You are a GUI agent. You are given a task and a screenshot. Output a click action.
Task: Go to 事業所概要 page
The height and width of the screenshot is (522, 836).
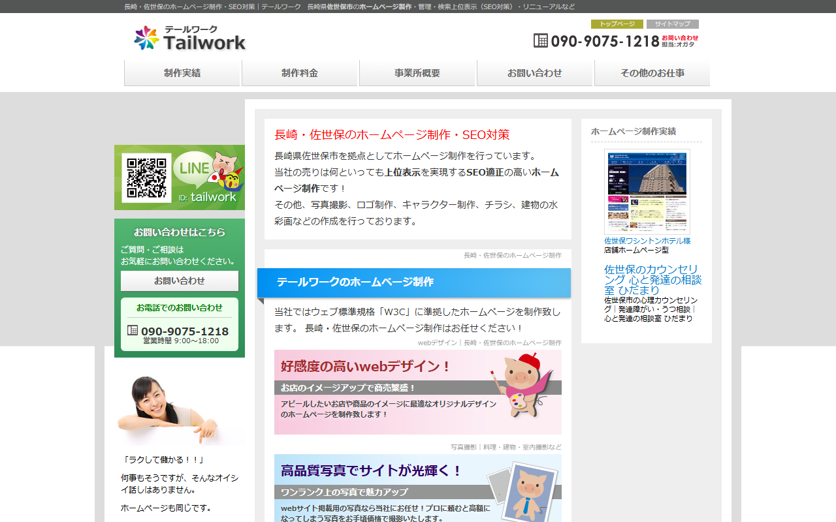coord(417,73)
